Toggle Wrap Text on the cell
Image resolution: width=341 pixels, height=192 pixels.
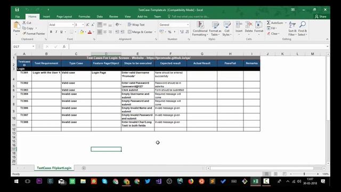click(x=136, y=25)
